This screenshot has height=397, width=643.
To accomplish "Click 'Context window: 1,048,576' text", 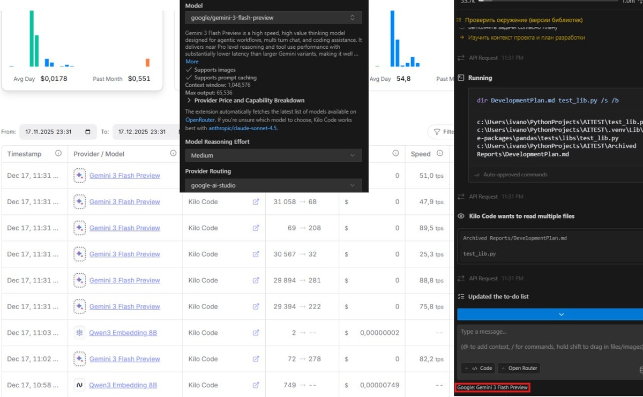I will coord(218,85).
